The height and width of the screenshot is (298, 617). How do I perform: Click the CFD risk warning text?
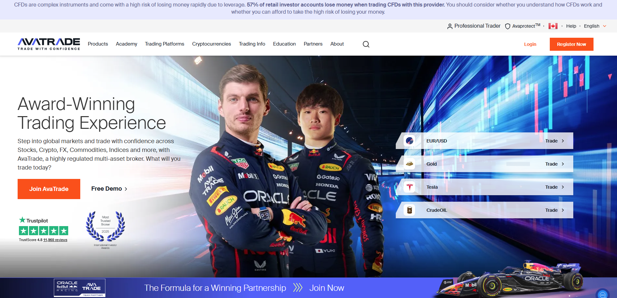point(308,8)
